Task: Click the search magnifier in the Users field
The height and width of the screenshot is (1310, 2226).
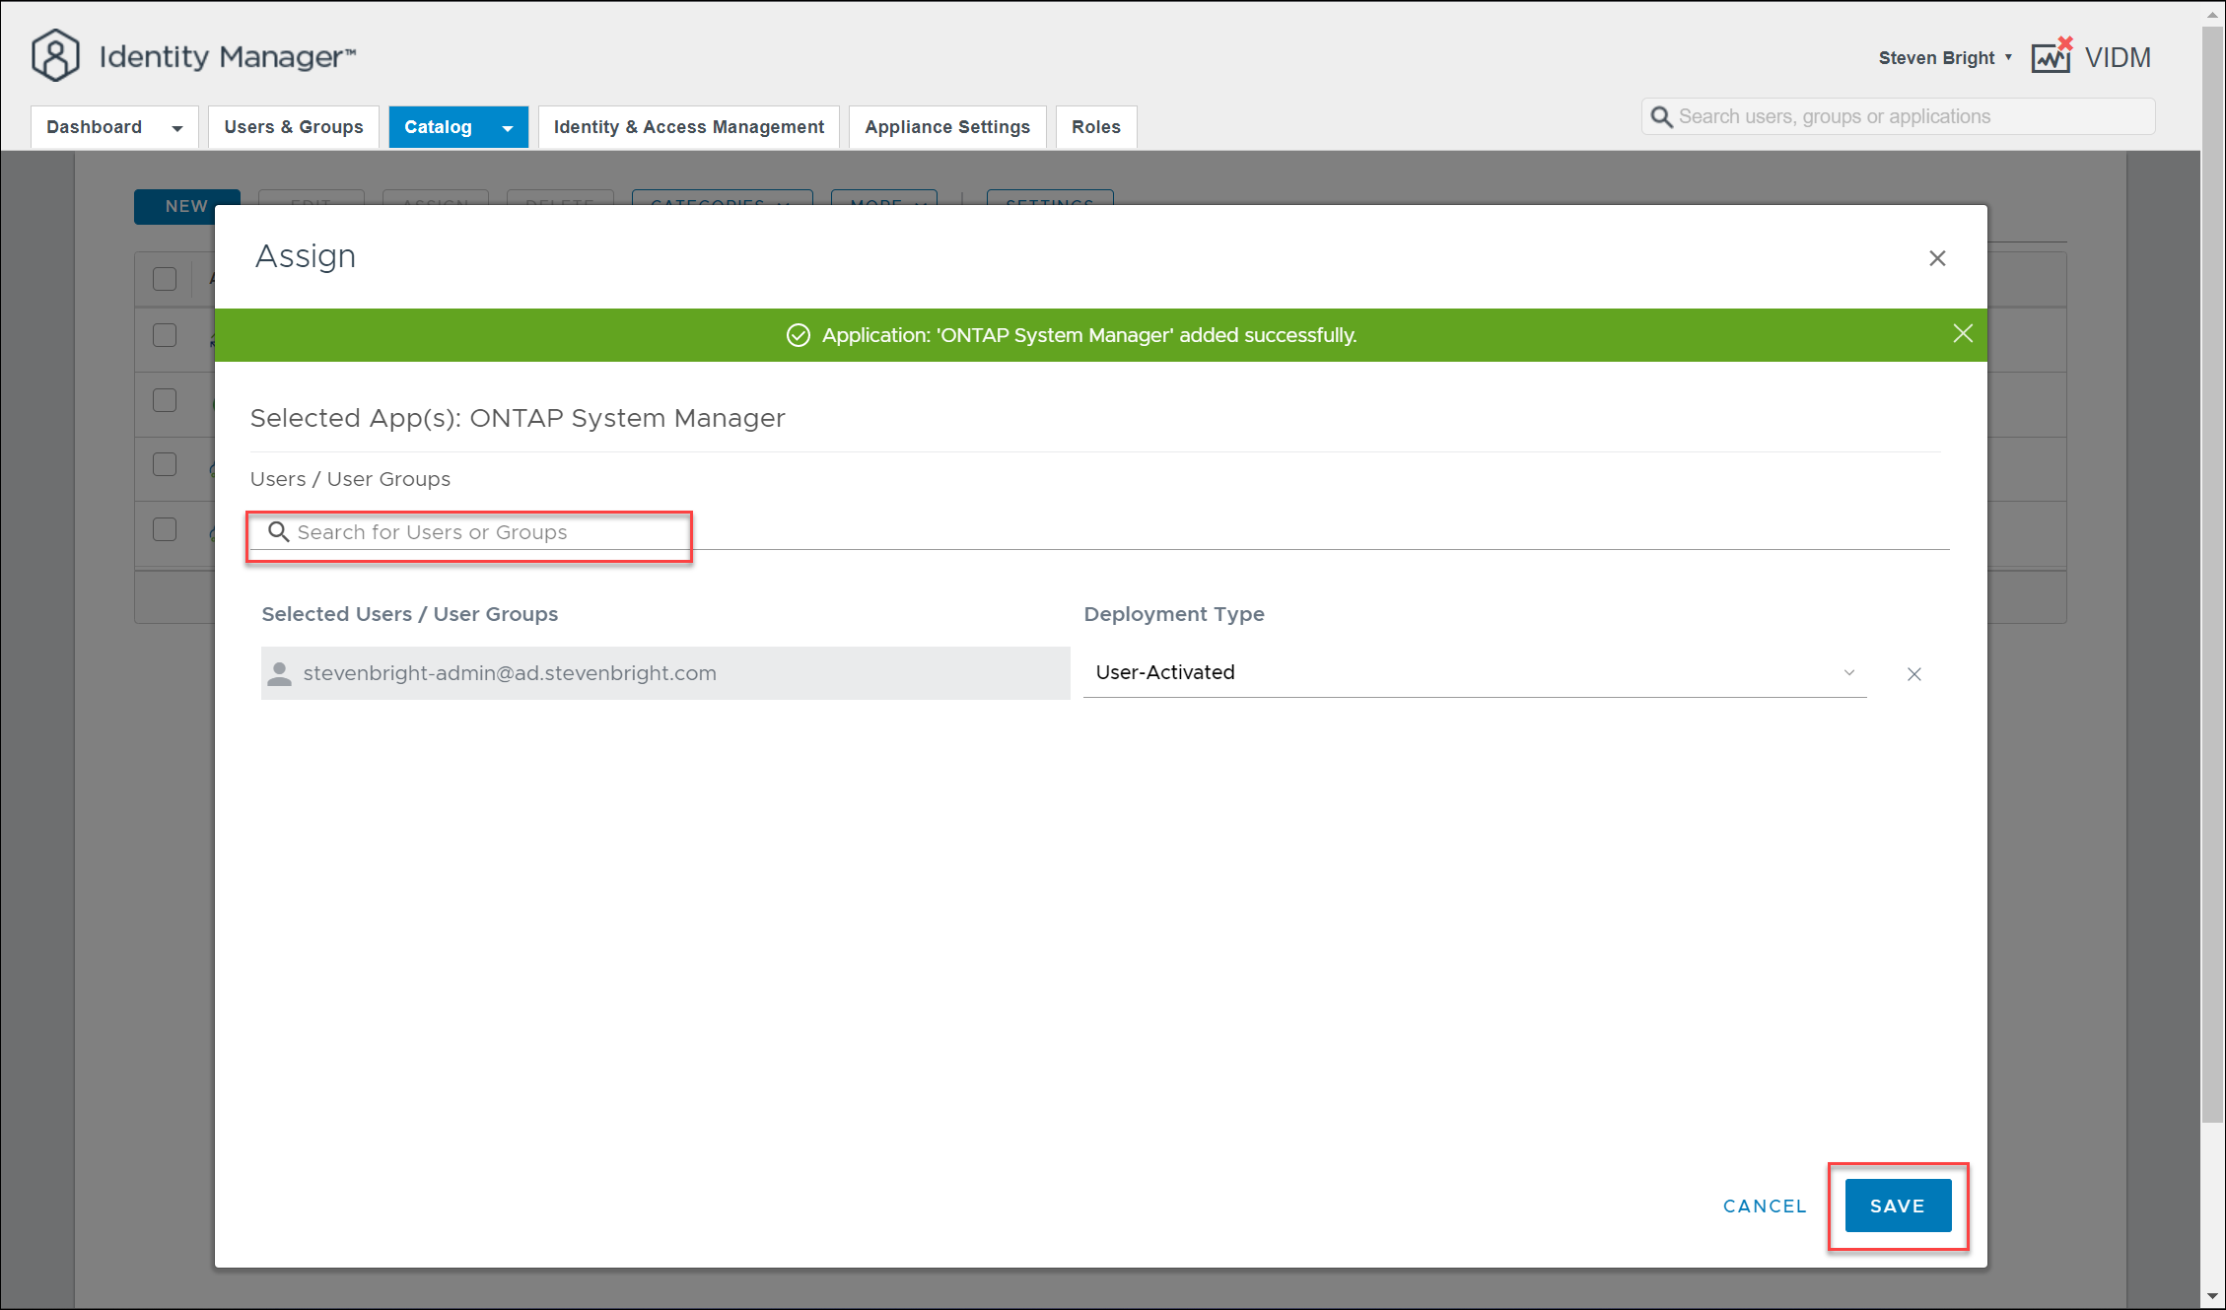Action: 279,532
